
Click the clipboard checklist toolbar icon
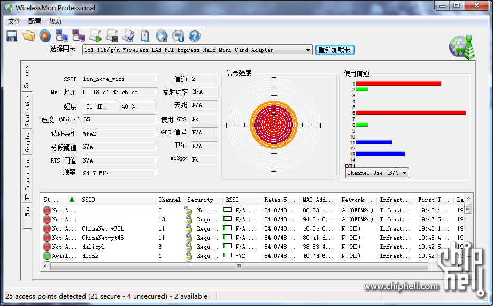[x=145, y=36]
